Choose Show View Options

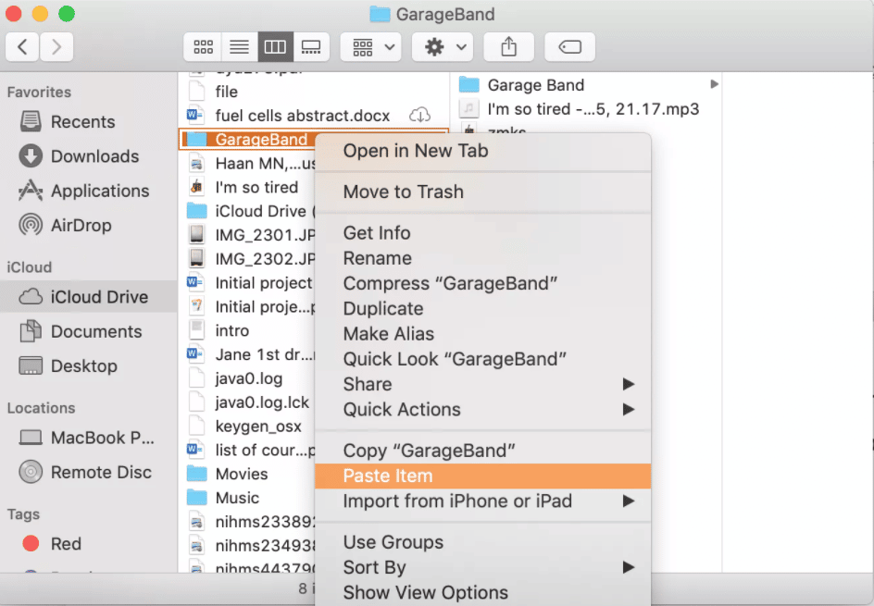(x=482, y=593)
